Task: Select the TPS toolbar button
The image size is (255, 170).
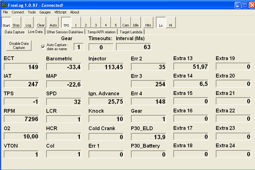Action: click(x=66, y=22)
